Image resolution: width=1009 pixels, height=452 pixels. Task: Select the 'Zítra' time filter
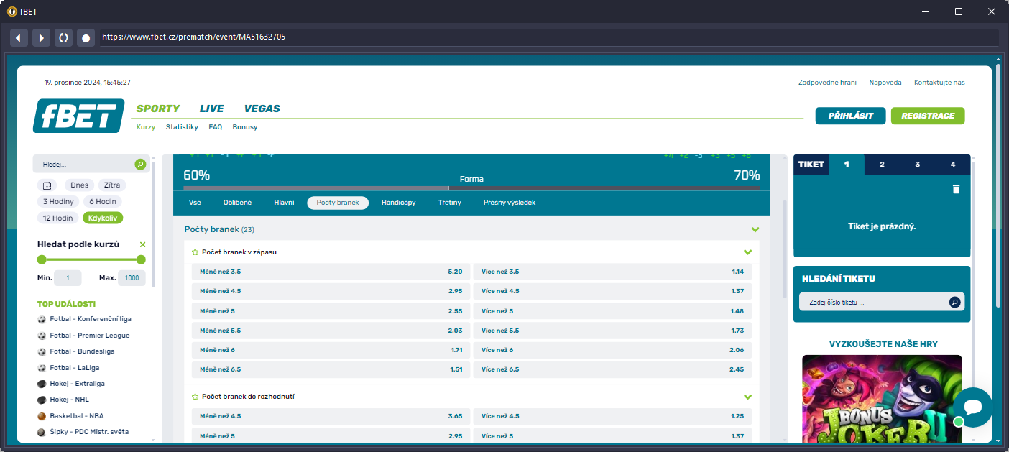click(111, 185)
